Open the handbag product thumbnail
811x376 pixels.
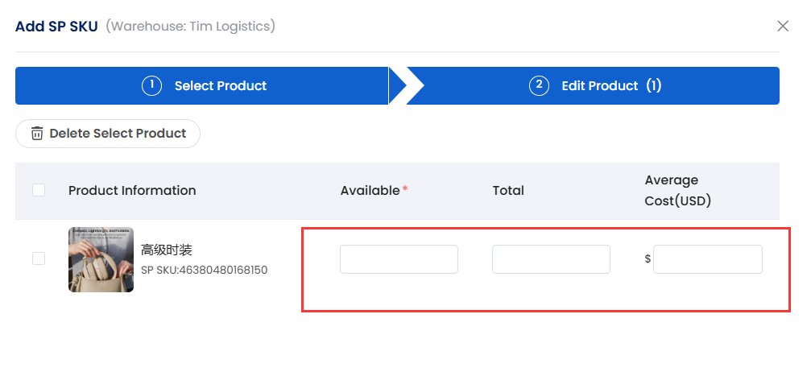coord(101,259)
